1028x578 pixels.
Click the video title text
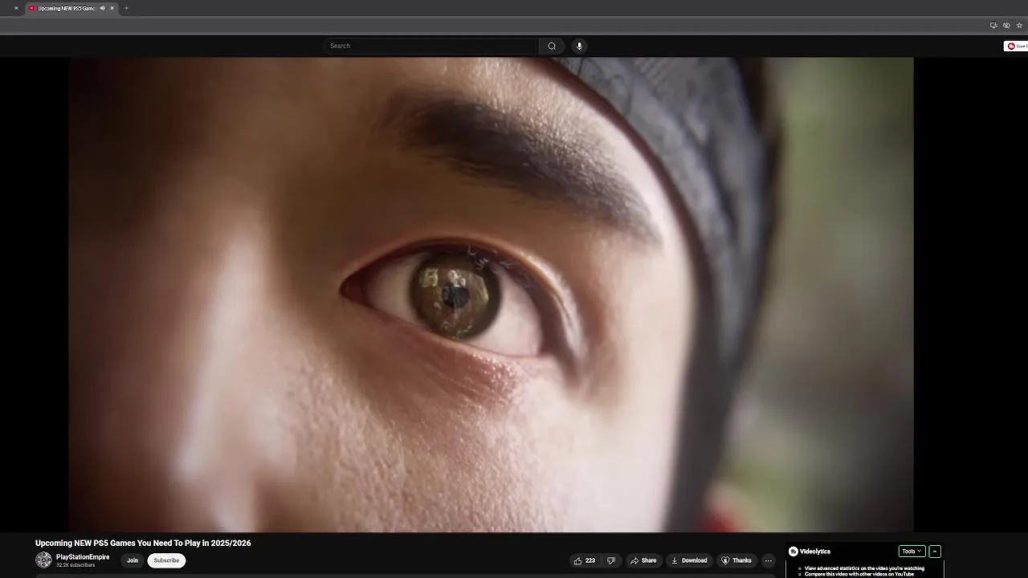(143, 543)
